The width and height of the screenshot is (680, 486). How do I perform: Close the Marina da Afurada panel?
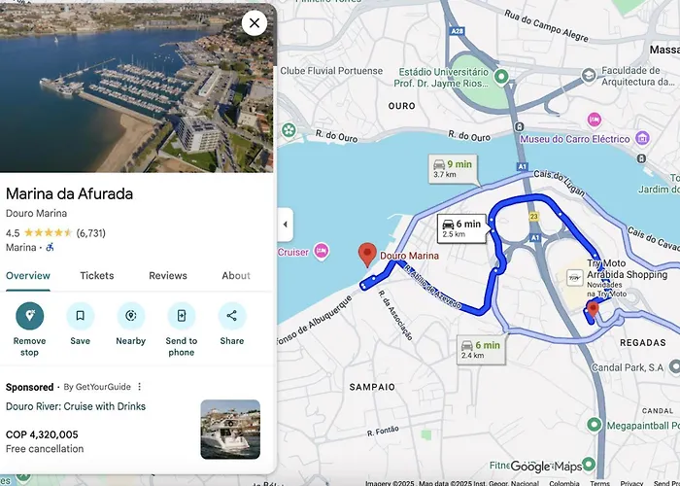click(255, 23)
